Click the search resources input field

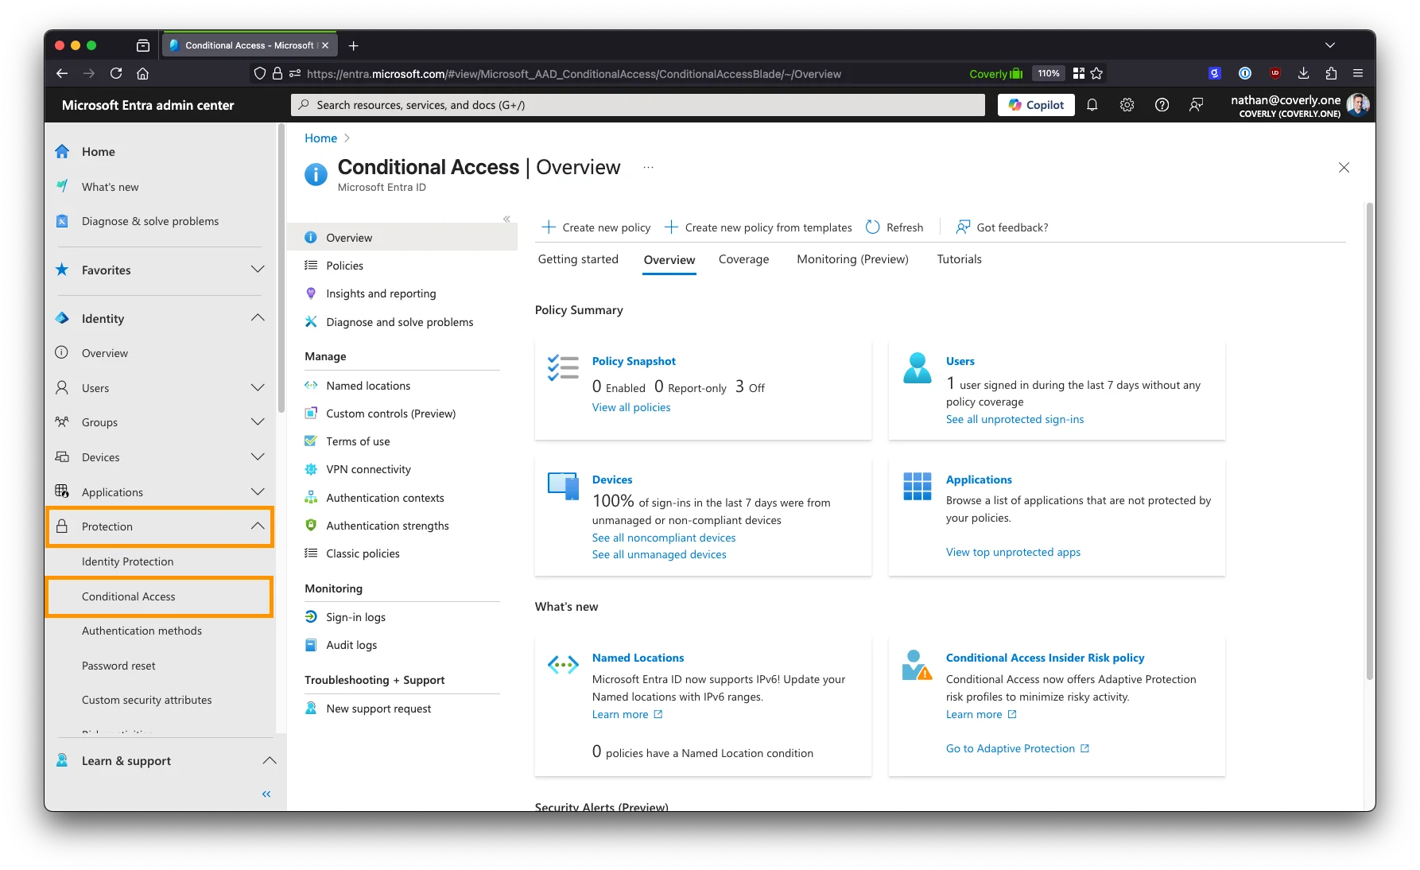(x=636, y=104)
